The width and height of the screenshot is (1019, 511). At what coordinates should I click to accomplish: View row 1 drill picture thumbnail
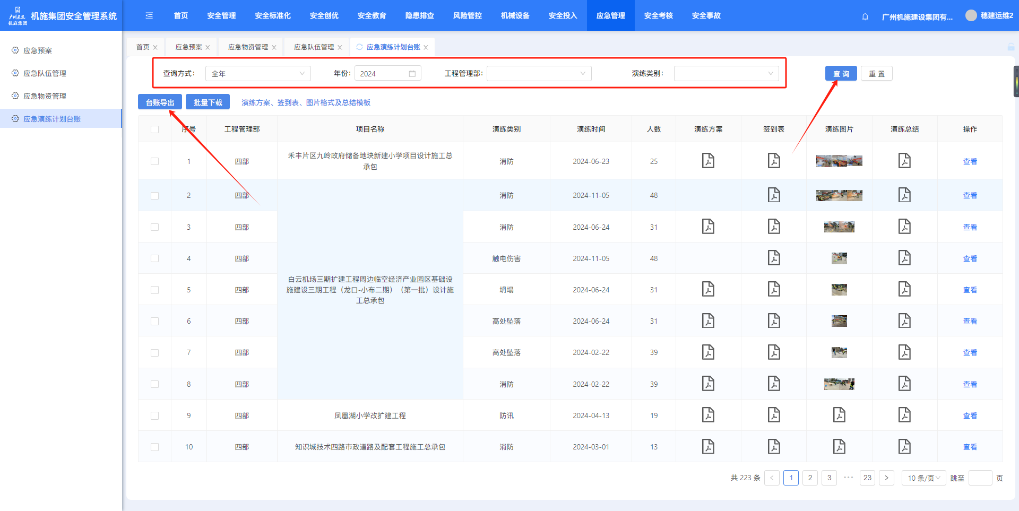(x=839, y=161)
